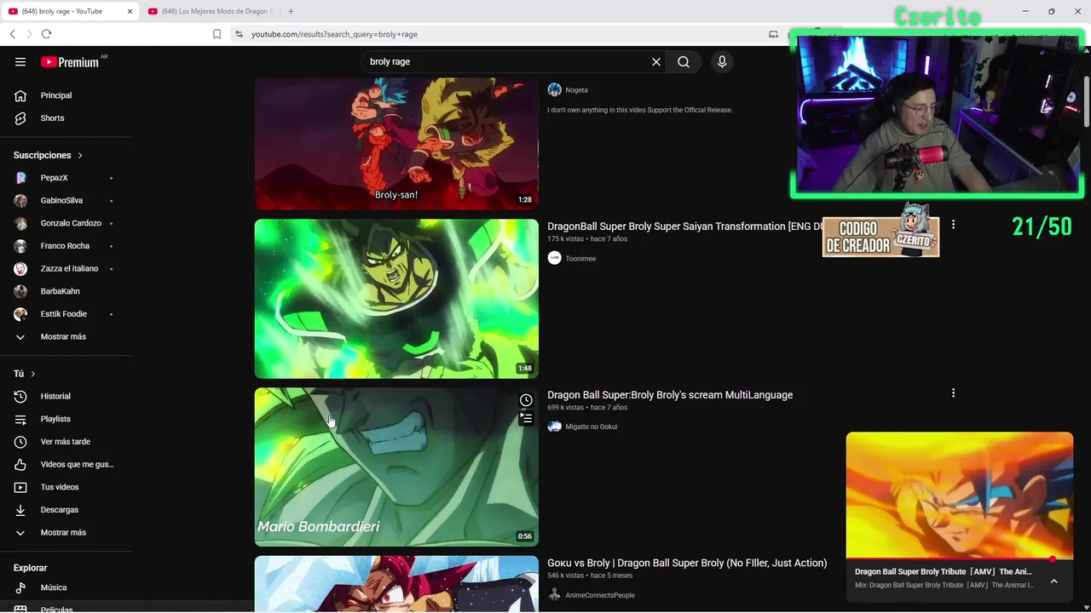Click the cast icon in the address bar
This screenshot has width=1091, height=613.
[x=773, y=34]
